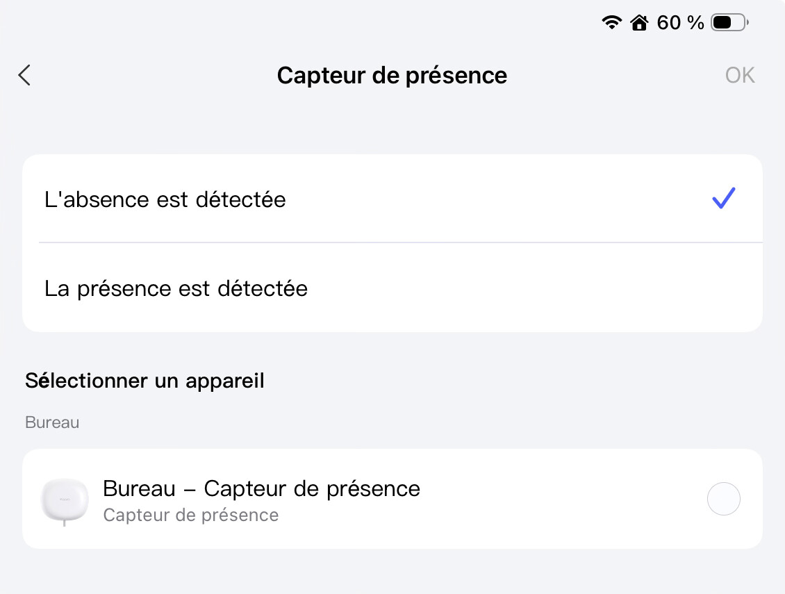Screen dimensions: 785x594
Task: Click the gray "Capteur de présence" subtitle
Action: [190, 515]
